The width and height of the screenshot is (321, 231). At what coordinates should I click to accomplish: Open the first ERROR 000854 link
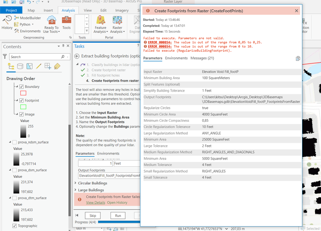pyautogui.click(x=160, y=42)
